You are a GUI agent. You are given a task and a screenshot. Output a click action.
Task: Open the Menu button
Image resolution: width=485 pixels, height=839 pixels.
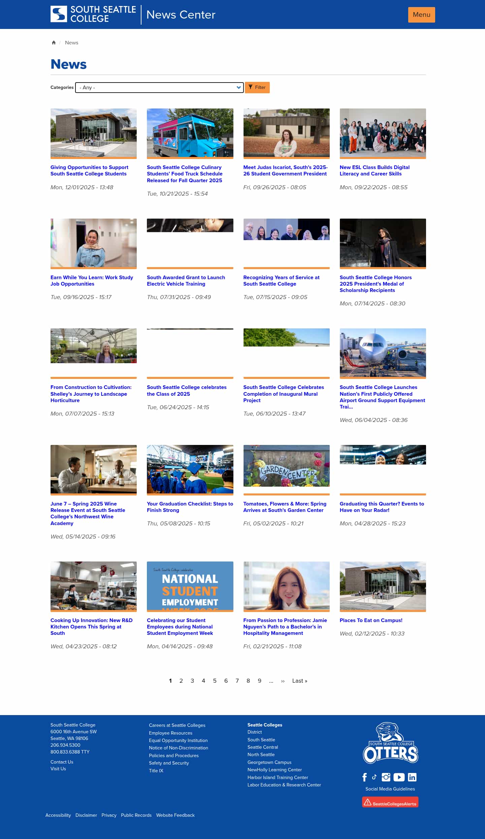[x=421, y=14]
